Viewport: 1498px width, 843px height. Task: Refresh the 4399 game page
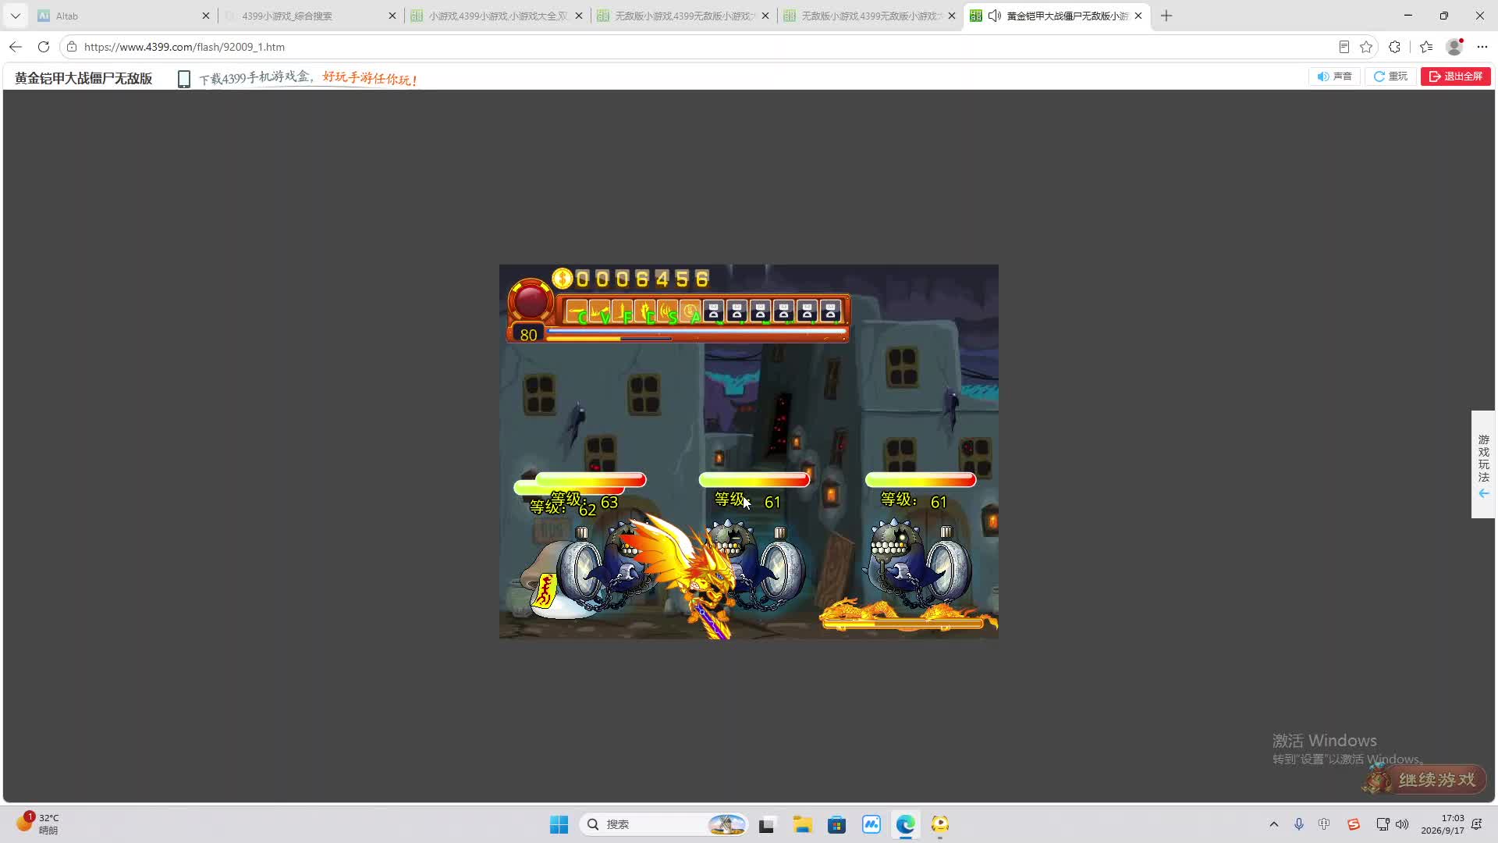point(44,47)
